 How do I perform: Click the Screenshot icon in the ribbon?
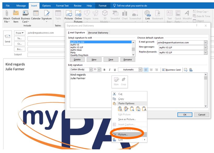click(135, 13)
